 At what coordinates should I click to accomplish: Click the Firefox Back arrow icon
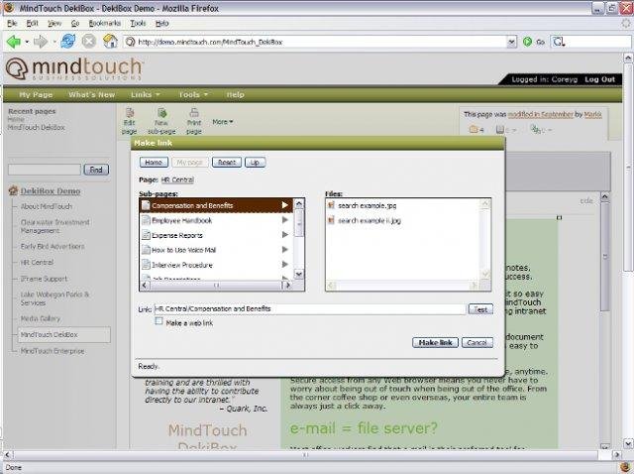(14, 42)
